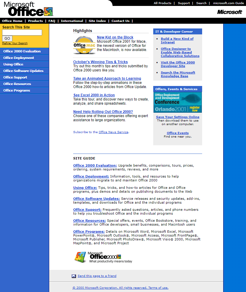Visit the Office 2000 Developer Site
This screenshot has height=292, width=246.
click(x=178, y=64)
